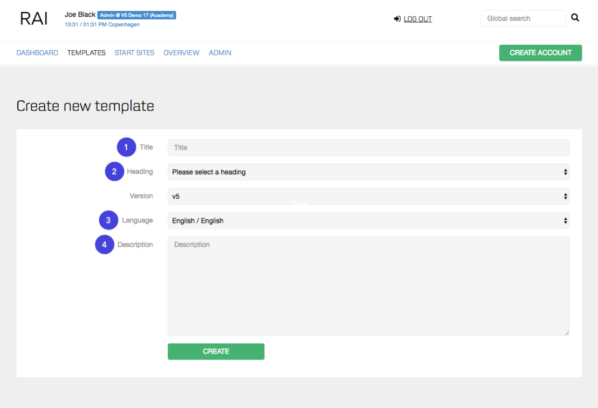Focus the Title input field
This screenshot has height=408, width=598.
click(x=368, y=148)
